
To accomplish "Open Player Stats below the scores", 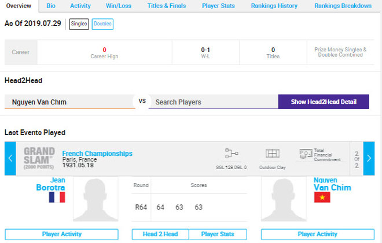I will coord(218,234).
